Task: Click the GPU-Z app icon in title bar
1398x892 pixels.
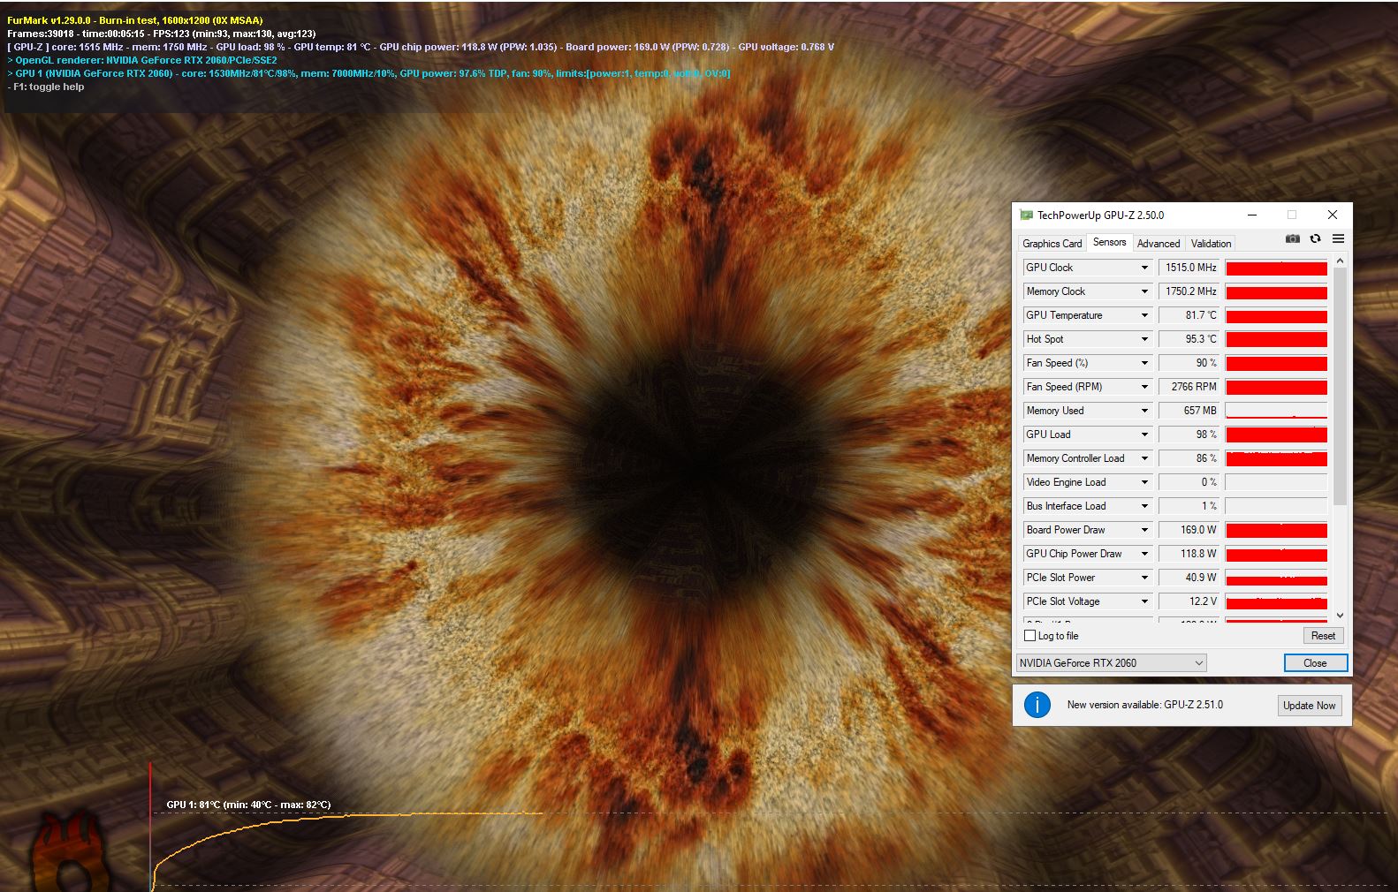Action: tap(1026, 215)
